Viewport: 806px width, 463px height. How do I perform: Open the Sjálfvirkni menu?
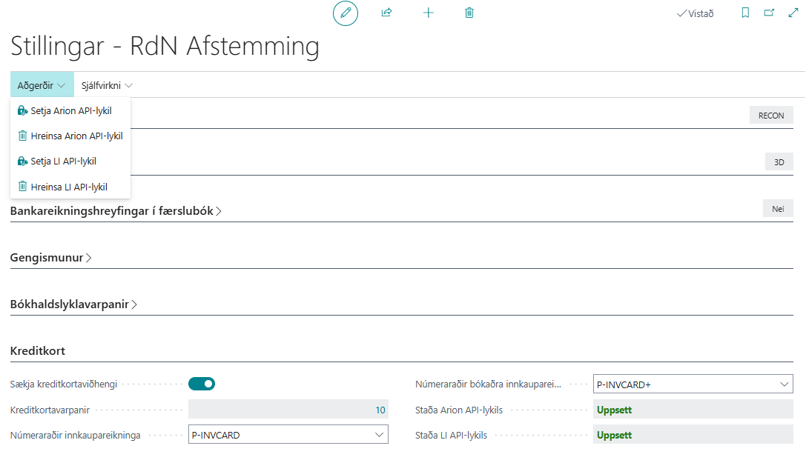coord(107,85)
